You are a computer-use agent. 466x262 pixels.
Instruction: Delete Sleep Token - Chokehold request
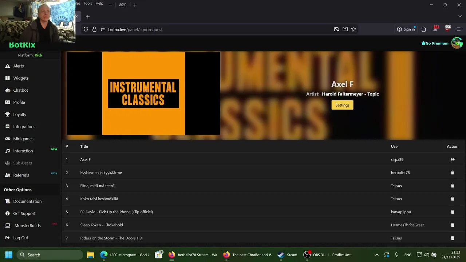453,225
